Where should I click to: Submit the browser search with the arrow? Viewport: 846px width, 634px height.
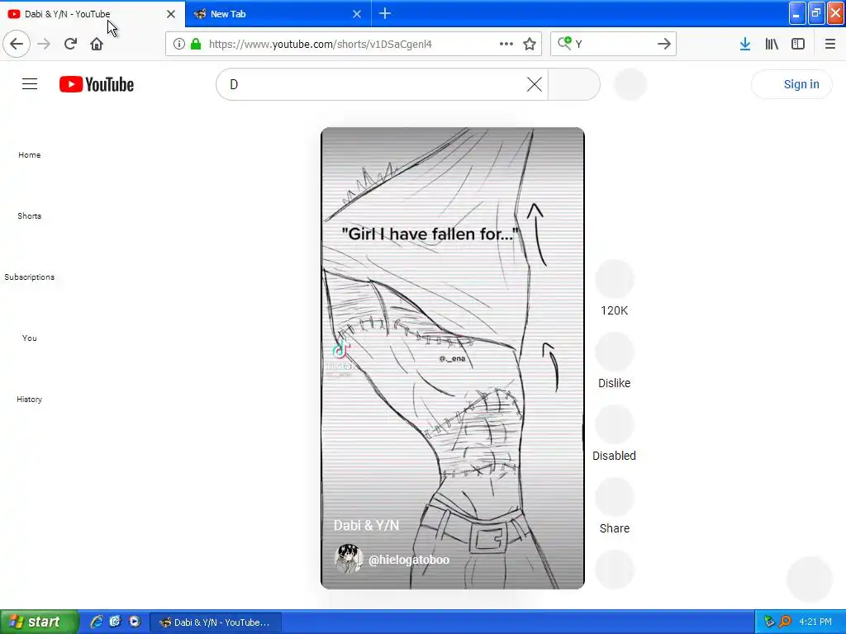(x=663, y=44)
